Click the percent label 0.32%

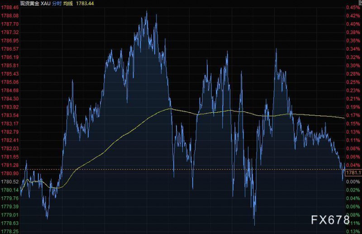353,57
